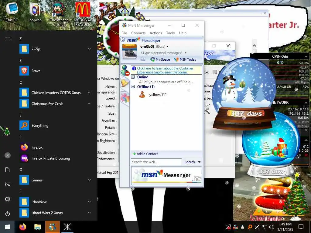Open the e-mail inbox icon in MSN Messenger
The width and height of the screenshot is (311, 233).
coord(143,59)
